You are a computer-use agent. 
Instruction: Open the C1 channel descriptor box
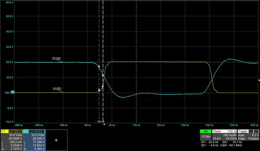click(x=12, y=140)
